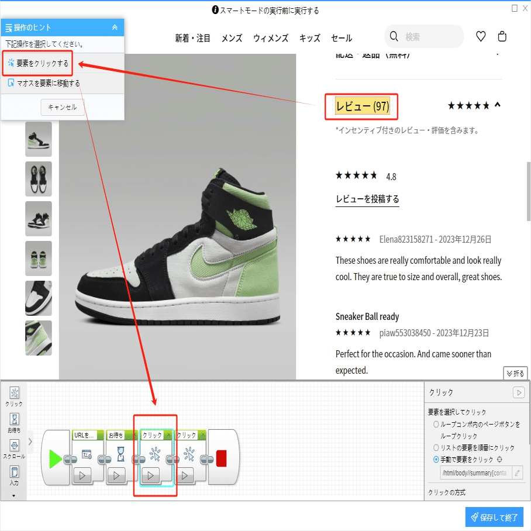Screen dimensions: 531x531
Task: Remove the last クリック step via its X
Action: click(203, 435)
